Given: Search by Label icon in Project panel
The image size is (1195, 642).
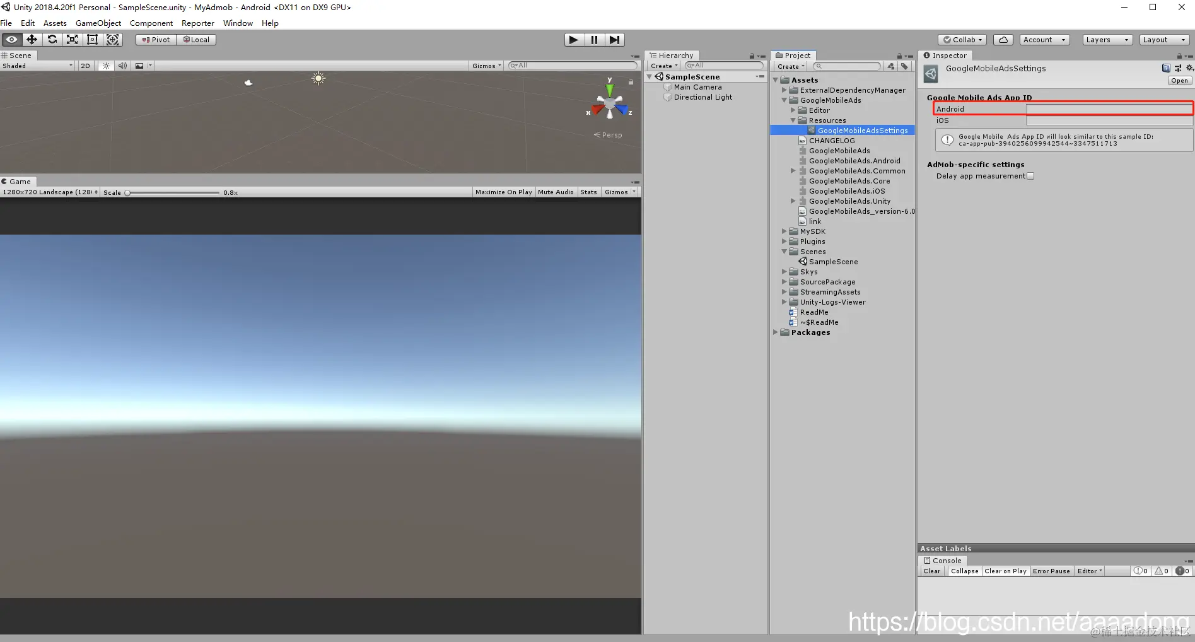Looking at the screenshot, I should click(904, 66).
